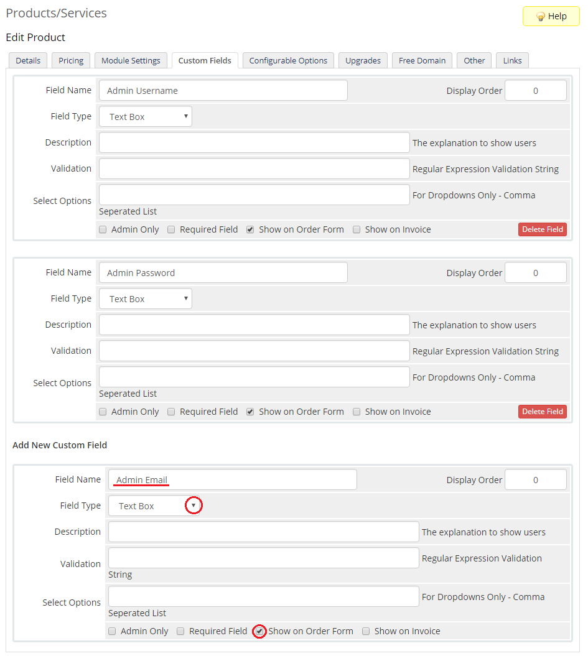
Task: Open the Other tab
Action: pos(474,61)
